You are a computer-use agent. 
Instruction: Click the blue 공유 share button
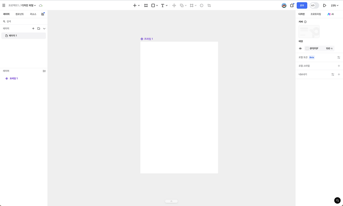tap(302, 5)
